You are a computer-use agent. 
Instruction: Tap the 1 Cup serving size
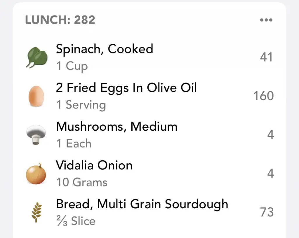click(72, 66)
